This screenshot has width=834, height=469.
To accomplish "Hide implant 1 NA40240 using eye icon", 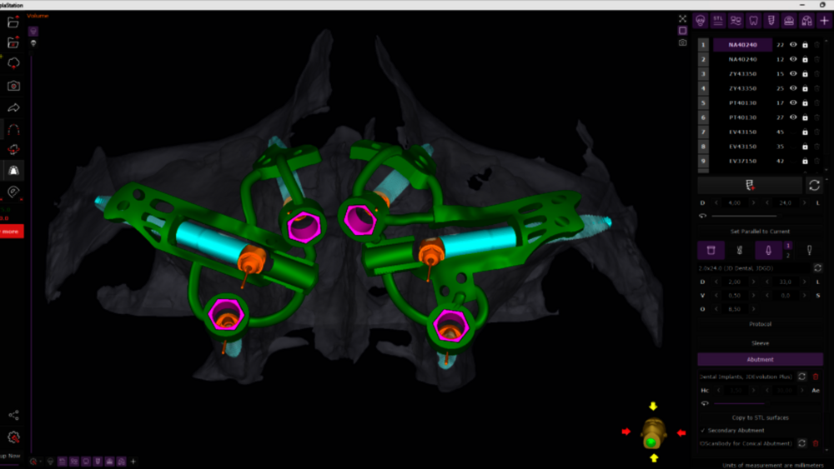I will pyautogui.click(x=793, y=45).
